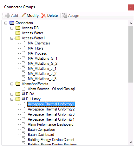Click the red Delete X icon
Screen dimensions: 136x147
click(x=43, y=16)
